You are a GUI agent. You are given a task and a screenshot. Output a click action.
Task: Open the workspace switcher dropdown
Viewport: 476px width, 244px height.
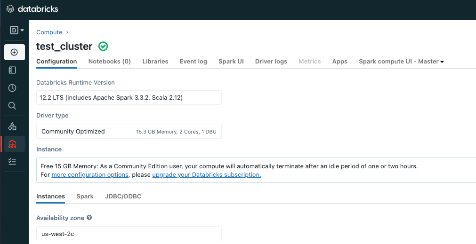(x=16, y=30)
